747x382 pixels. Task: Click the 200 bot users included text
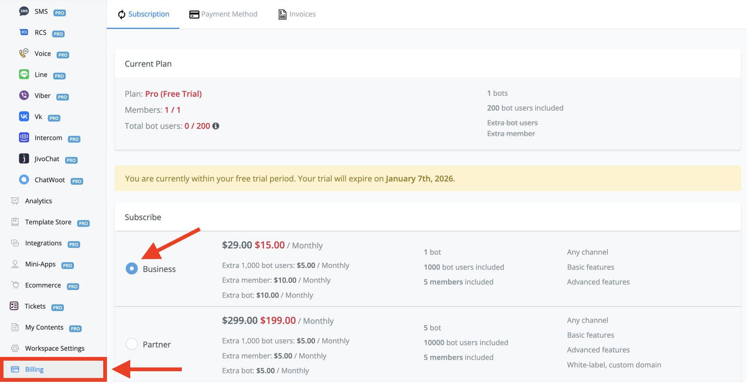coord(525,108)
